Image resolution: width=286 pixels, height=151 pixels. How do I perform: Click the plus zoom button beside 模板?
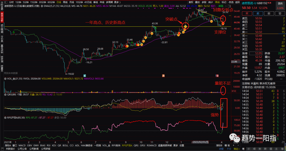[233, 145]
